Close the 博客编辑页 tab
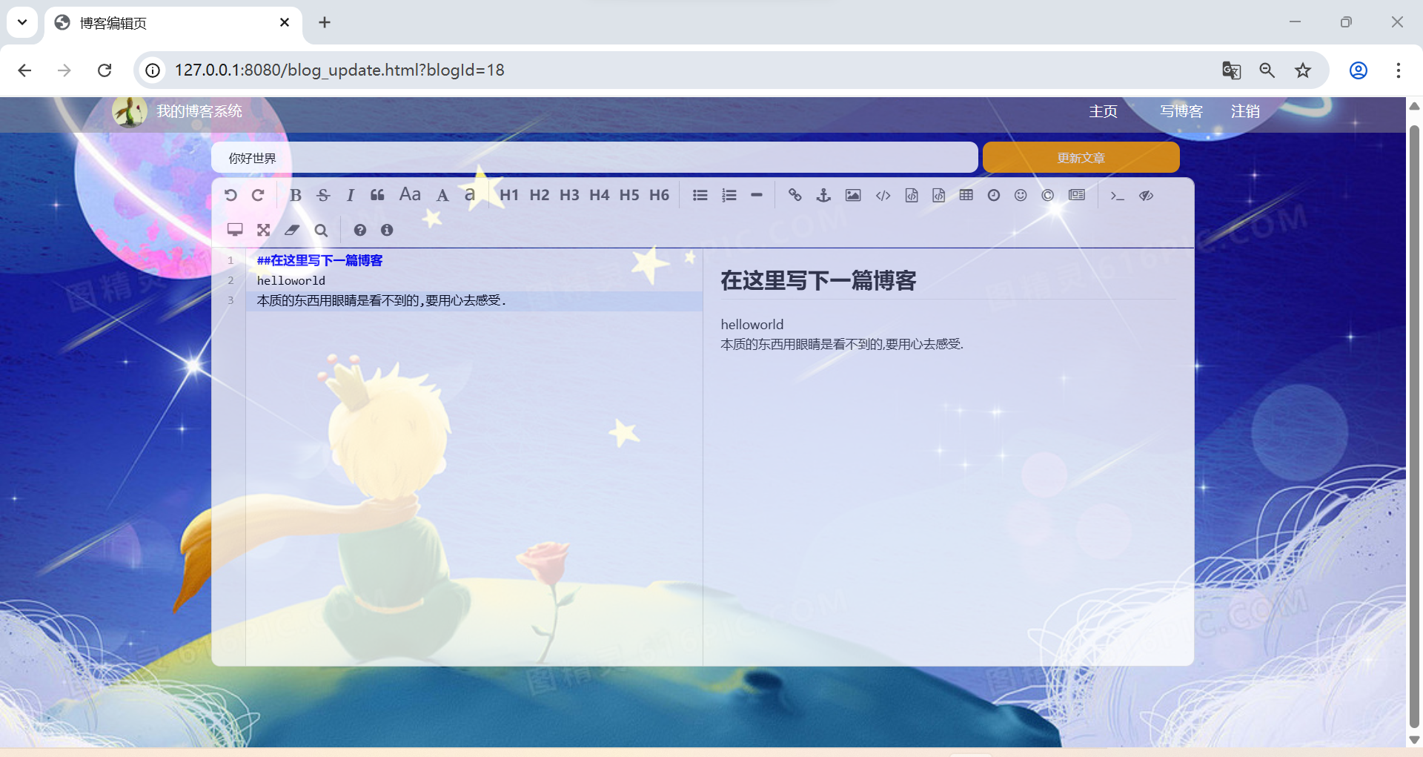 (x=285, y=22)
